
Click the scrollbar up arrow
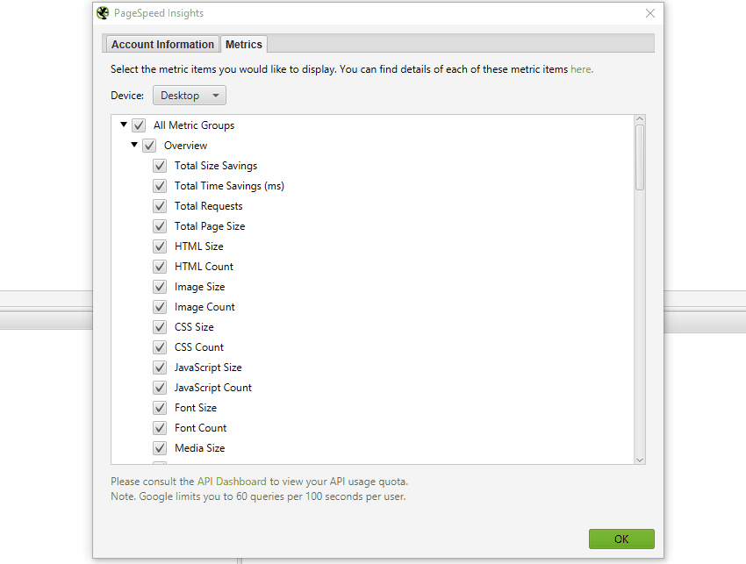coord(640,119)
